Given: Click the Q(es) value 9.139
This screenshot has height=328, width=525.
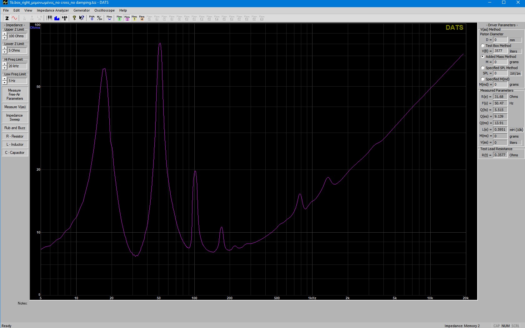Looking at the screenshot, I should click(500, 116).
